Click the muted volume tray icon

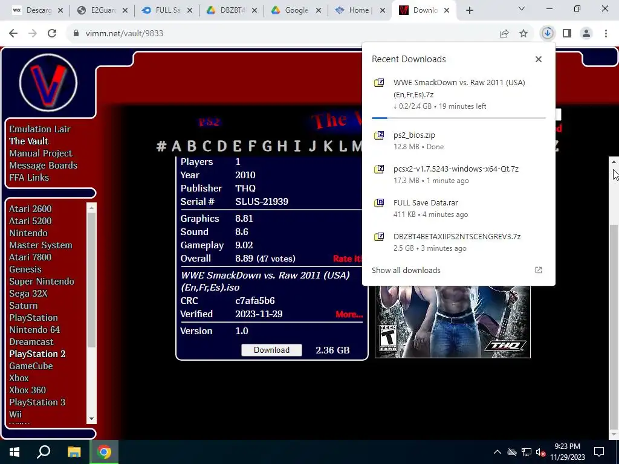click(x=541, y=452)
